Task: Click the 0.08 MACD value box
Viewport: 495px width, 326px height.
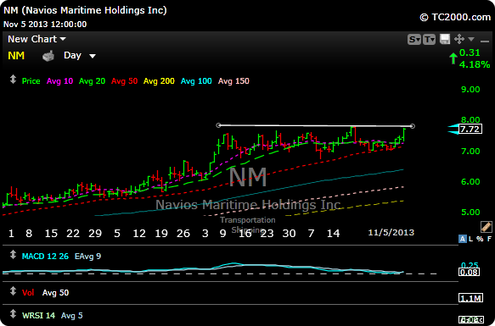Action: (x=470, y=272)
